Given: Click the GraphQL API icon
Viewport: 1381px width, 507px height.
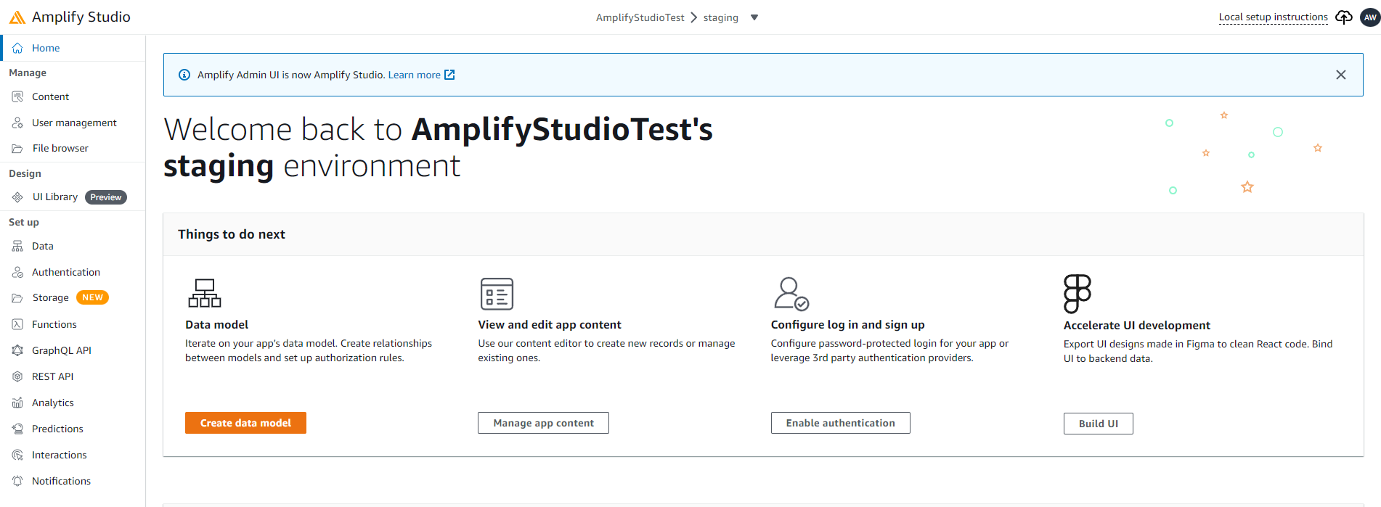Looking at the screenshot, I should tap(17, 350).
